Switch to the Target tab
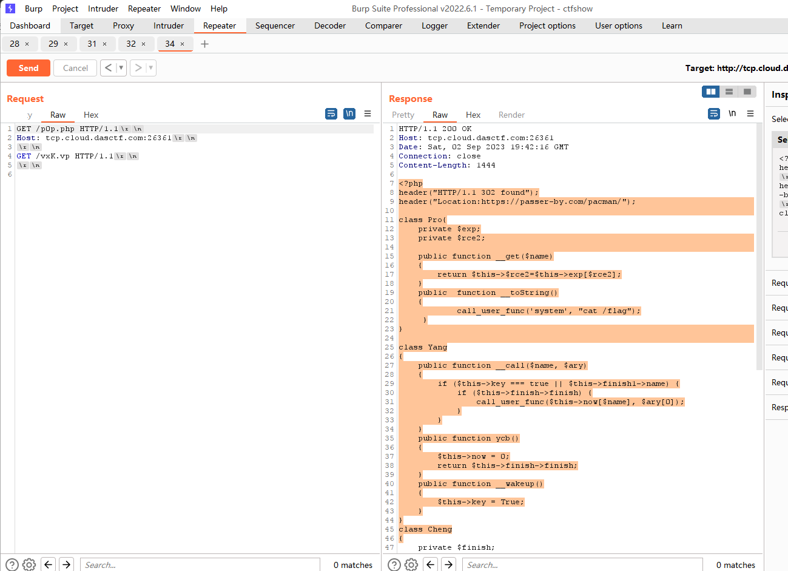This screenshot has height=571, width=788. 81,25
